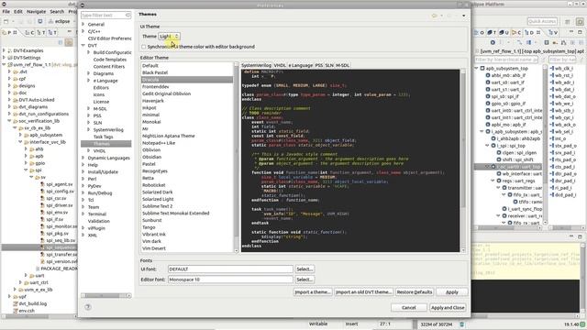Click Import a theme button

312,291
